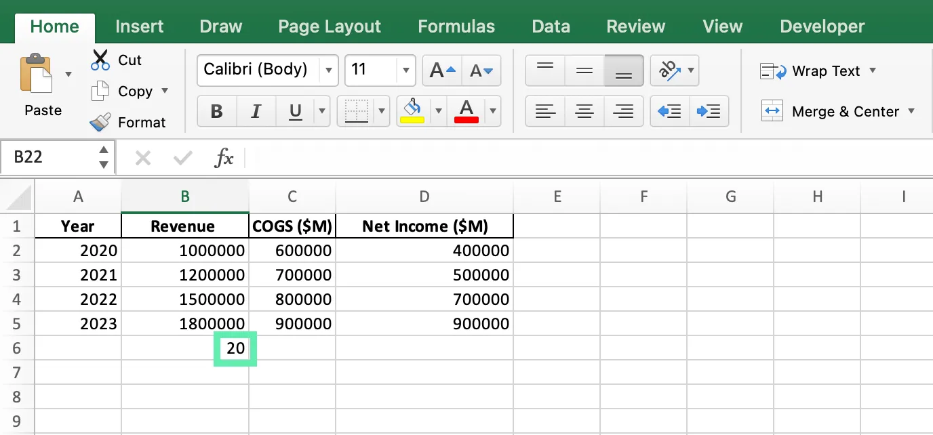Select row 5 header

pyautogui.click(x=17, y=324)
